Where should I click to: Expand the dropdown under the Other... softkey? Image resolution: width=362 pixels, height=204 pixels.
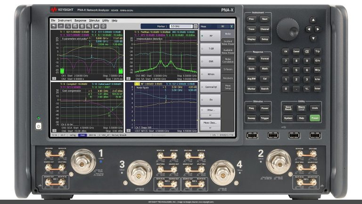(210, 115)
